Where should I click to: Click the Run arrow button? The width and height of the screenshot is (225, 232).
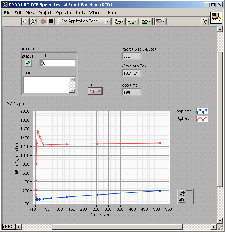coord(25,21)
